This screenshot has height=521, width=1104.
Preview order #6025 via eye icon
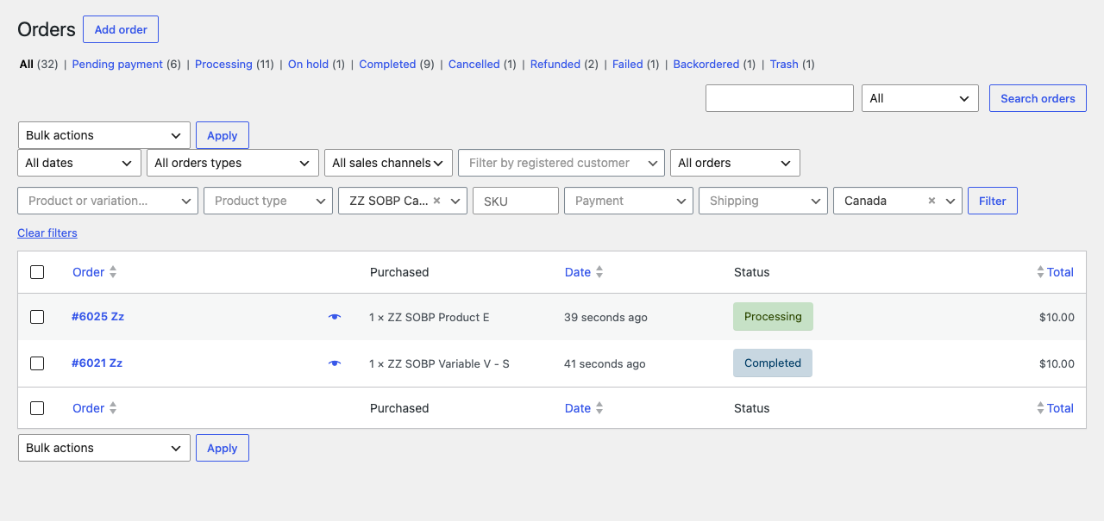pos(335,317)
